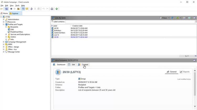Open the View menu
Viewport: 197px width, 110px height.
tap(12, 6)
